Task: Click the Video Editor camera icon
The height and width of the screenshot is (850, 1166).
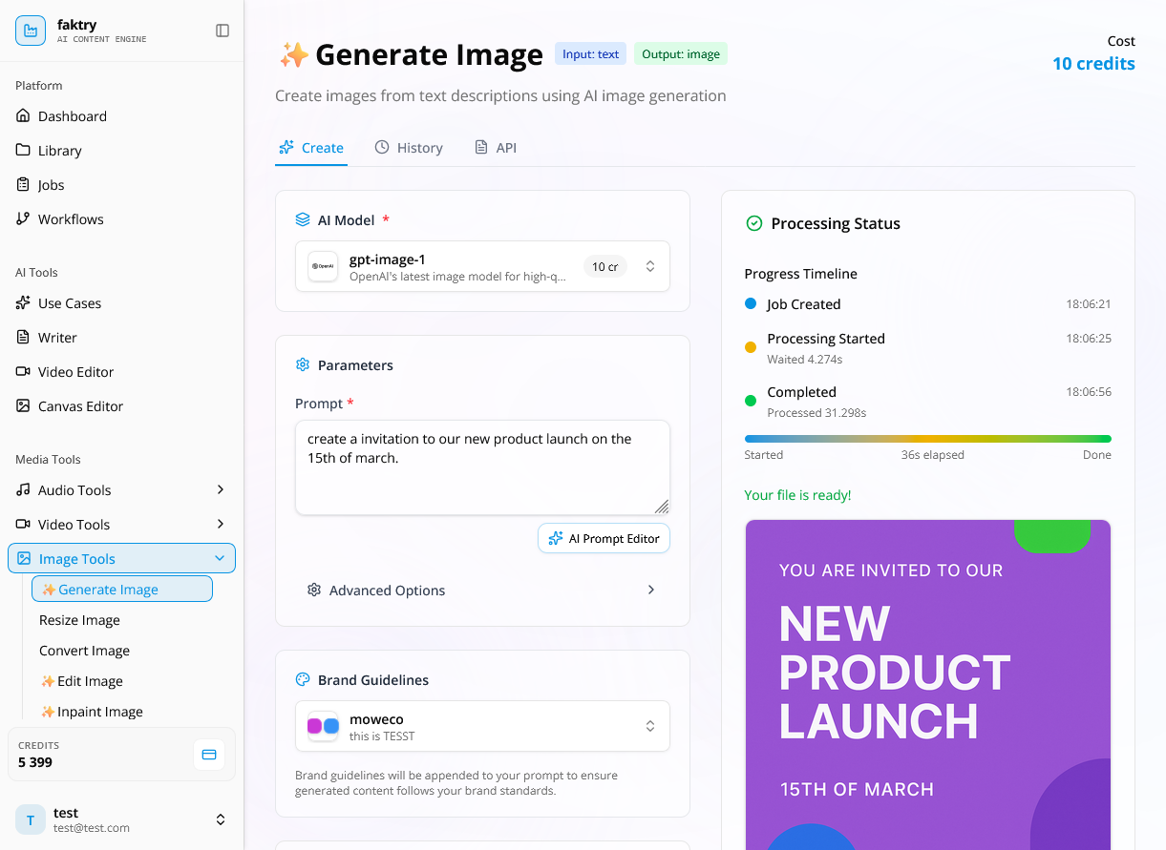Action: coord(23,371)
